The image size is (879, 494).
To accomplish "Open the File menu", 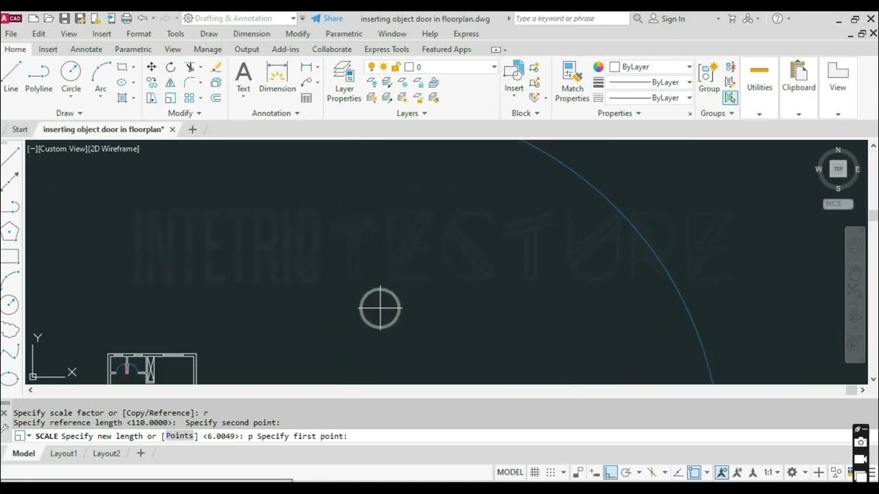I will [x=11, y=34].
